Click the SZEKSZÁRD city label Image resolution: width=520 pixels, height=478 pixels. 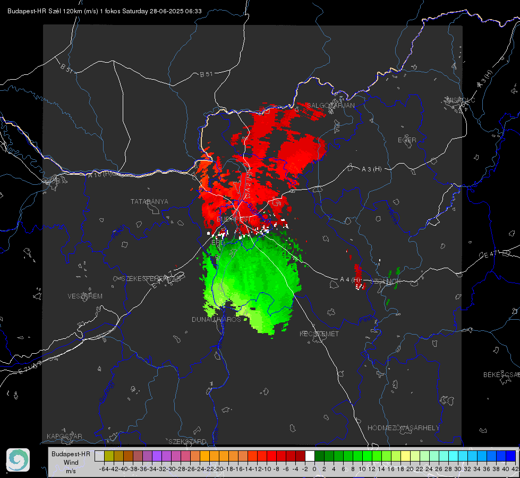[x=187, y=441]
